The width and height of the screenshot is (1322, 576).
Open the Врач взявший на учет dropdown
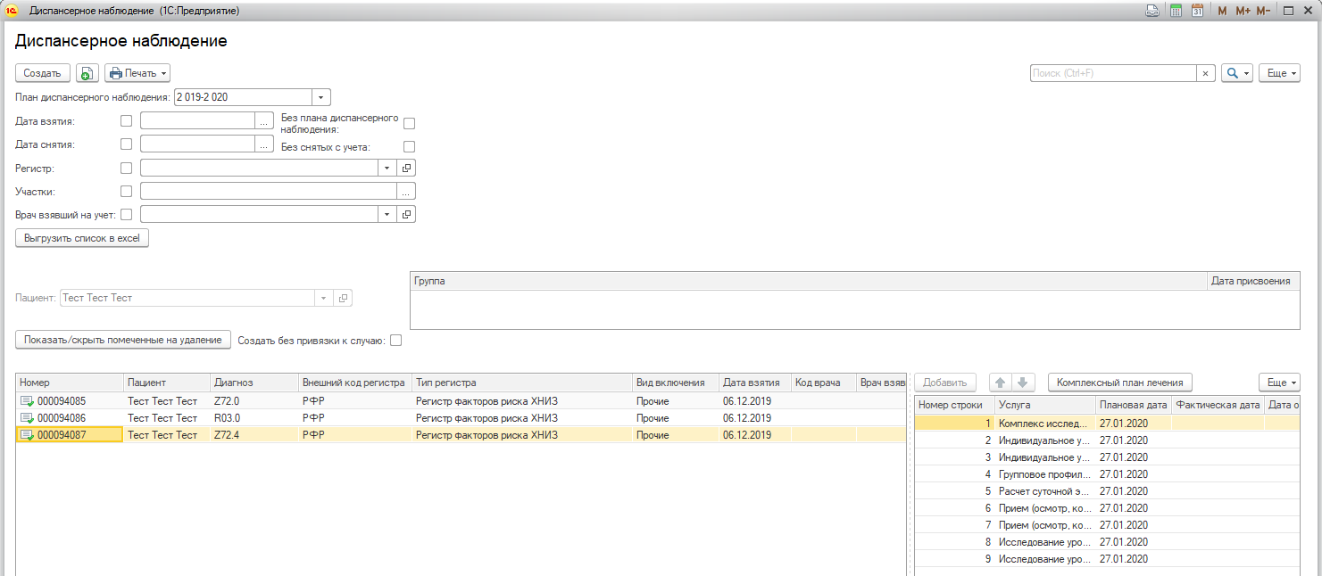387,214
